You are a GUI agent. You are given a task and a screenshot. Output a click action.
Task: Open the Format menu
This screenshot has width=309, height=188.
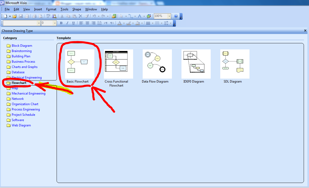coord(51,9)
